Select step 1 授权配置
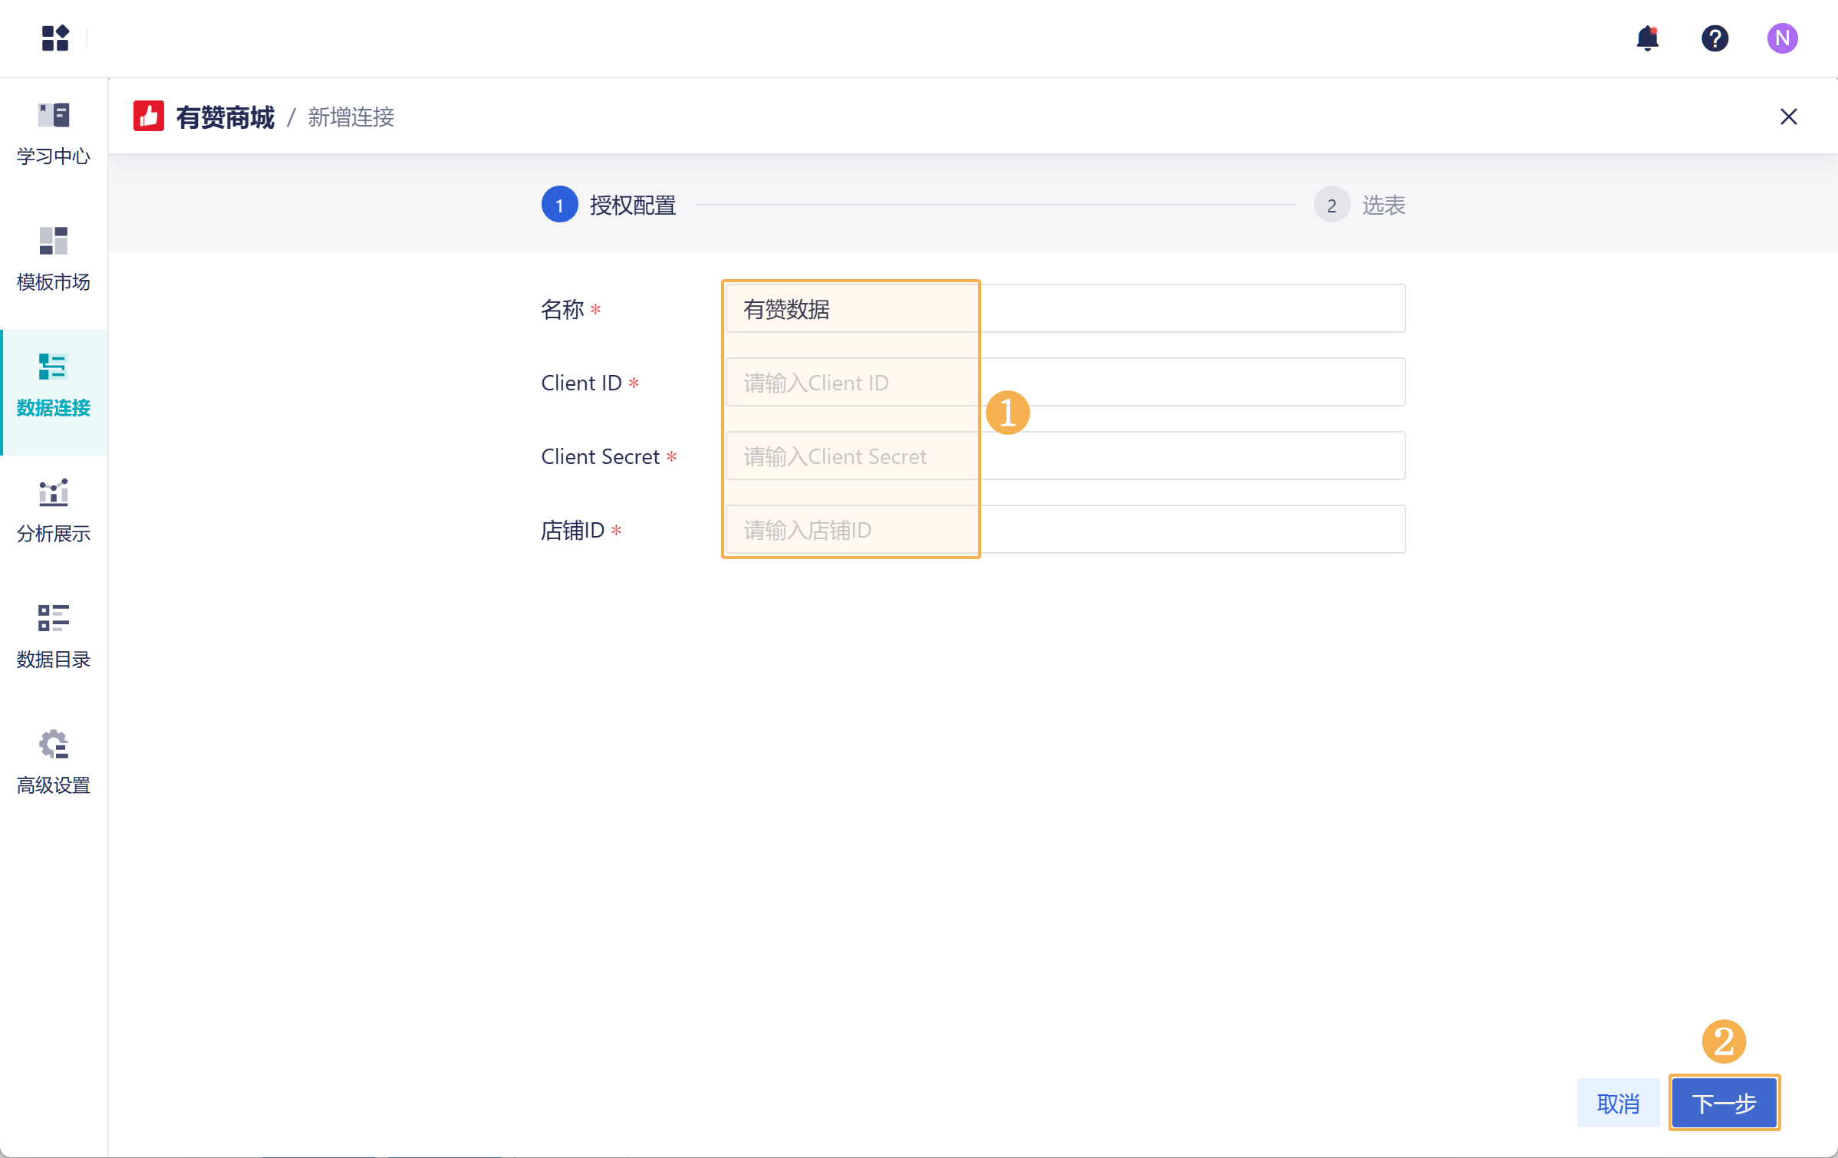Viewport: 1838px width, 1158px height. [608, 205]
